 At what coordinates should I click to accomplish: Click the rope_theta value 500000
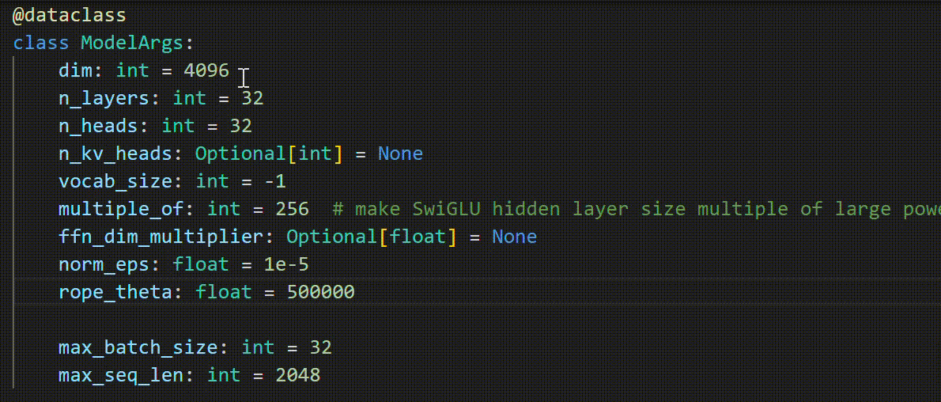320,292
